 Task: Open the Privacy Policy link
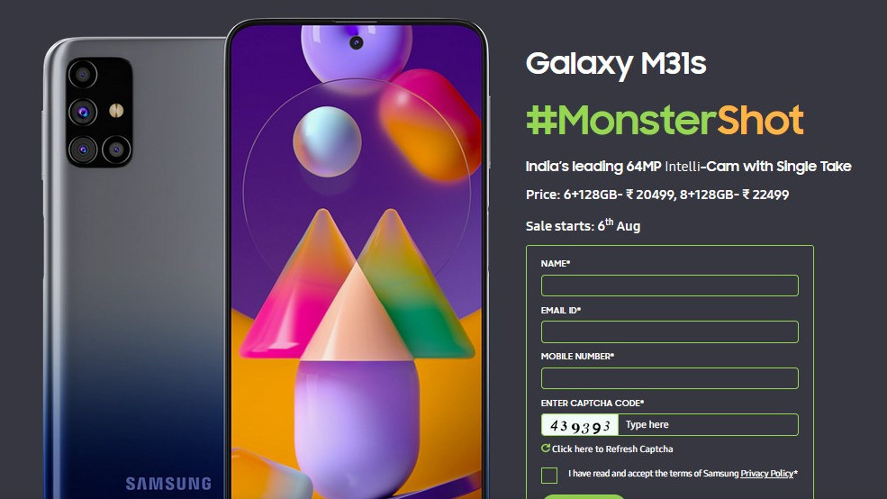tap(767, 474)
